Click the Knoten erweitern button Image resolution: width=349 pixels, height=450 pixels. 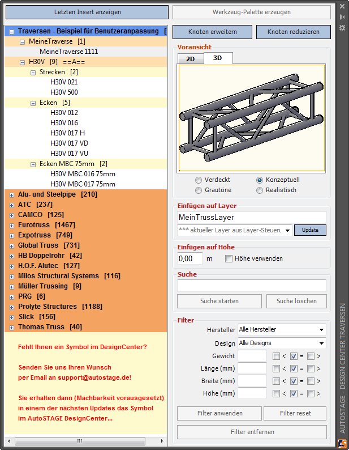tap(212, 32)
